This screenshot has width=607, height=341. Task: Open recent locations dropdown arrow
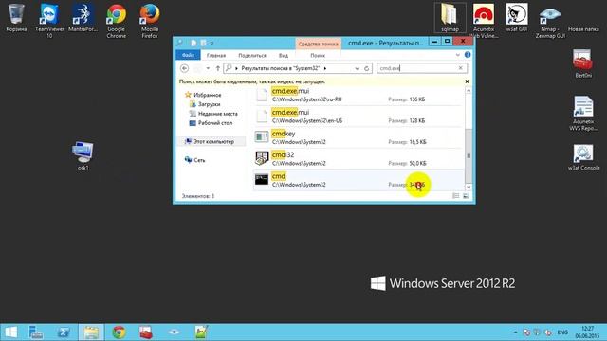click(208, 68)
